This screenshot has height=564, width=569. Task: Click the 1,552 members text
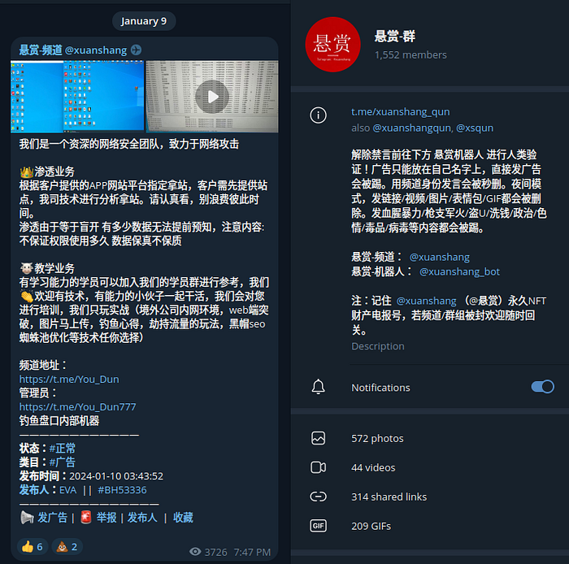click(x=410, y=54)
